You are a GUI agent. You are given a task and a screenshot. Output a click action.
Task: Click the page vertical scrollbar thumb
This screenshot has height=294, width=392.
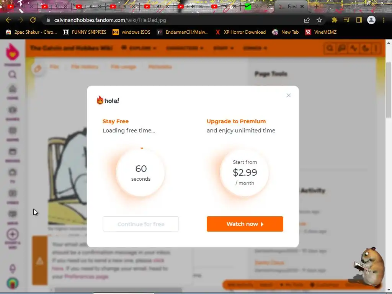[x=389, y=90]
